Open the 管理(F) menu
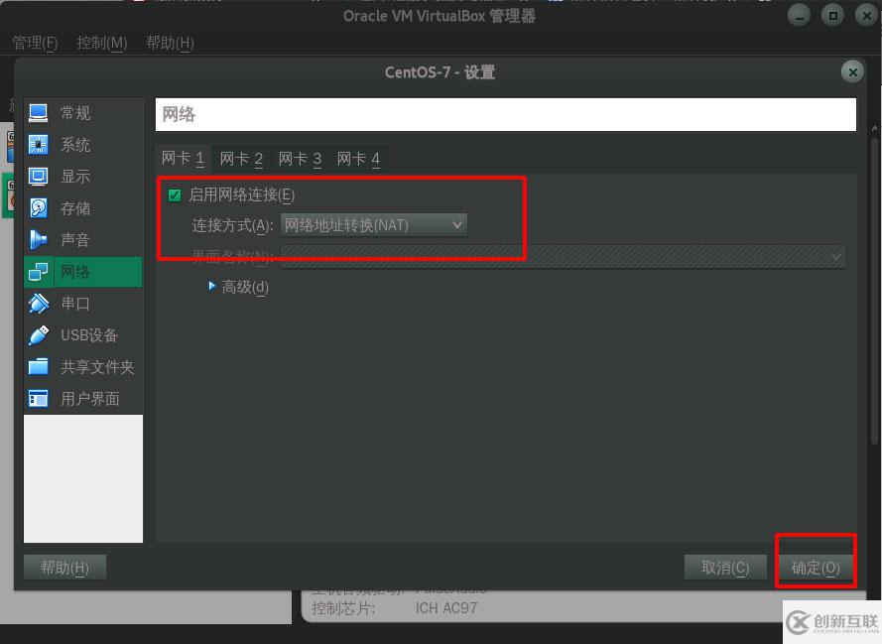 pyautogui.click(x=35, y=43)
